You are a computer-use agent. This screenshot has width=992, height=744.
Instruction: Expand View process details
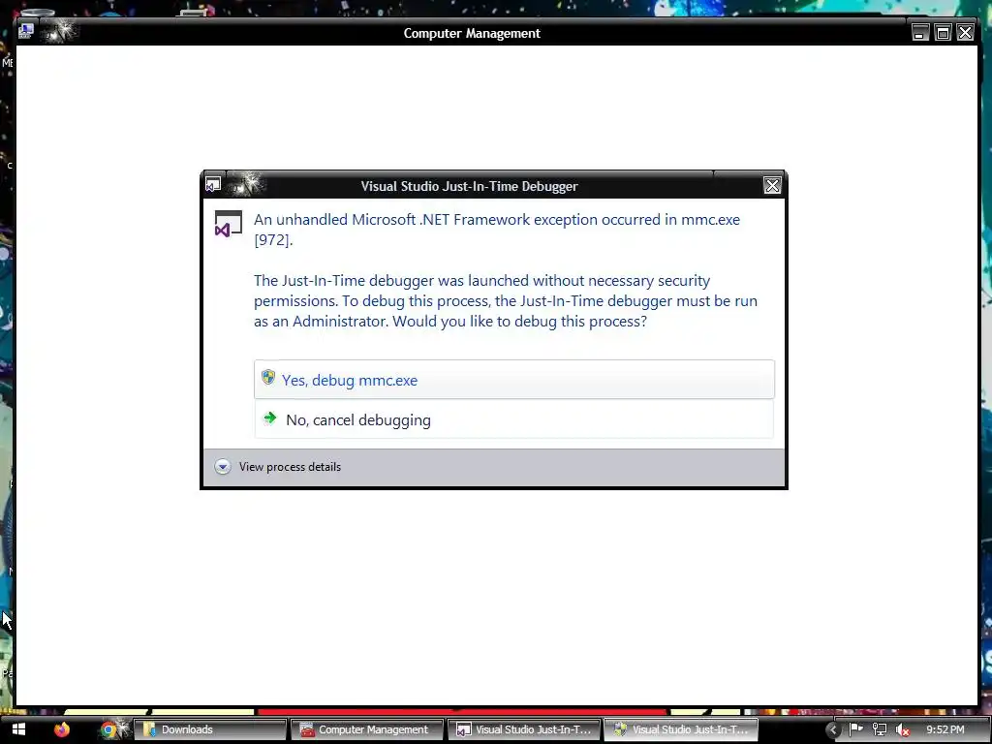coord(278,467)
